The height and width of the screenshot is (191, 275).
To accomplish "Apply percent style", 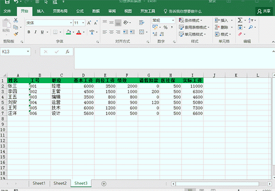I will [165, 27].
